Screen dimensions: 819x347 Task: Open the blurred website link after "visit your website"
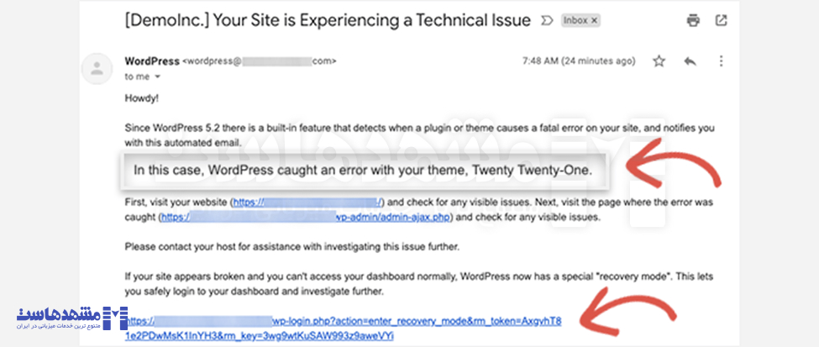point(307,202)
